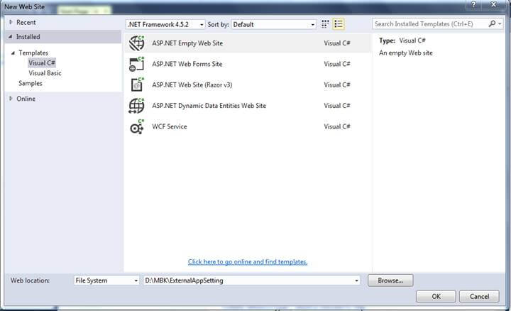Image resolution: width=511 pixels, height=311 pixels.
Task: Click the WCF Service gear icon
Action: [x=137, y=126]
